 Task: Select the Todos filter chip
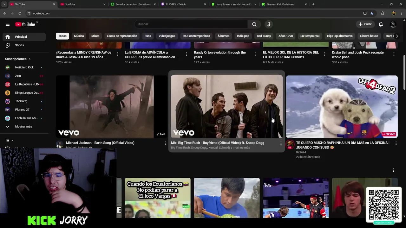(62, 36)
